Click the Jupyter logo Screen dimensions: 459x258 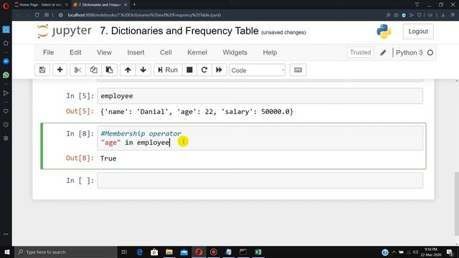pyautogui.click(x=64, y=31)
